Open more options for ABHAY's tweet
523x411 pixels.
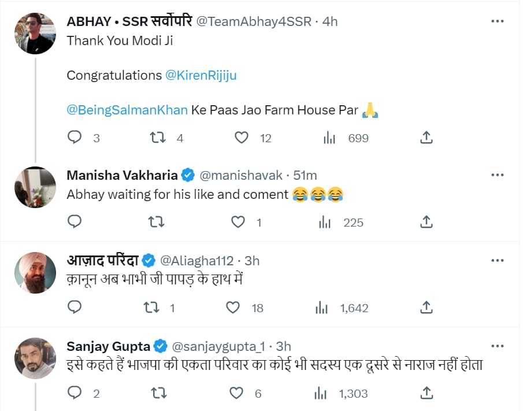click(497, 21)
